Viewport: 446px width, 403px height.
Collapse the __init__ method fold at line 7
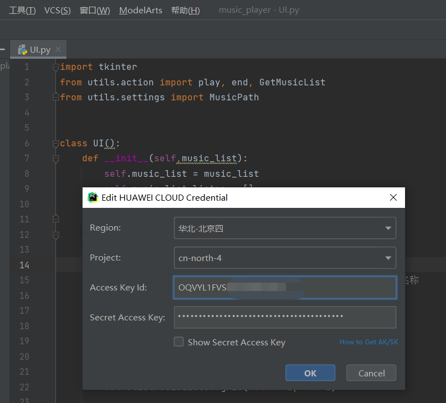(x=56, y=159)
